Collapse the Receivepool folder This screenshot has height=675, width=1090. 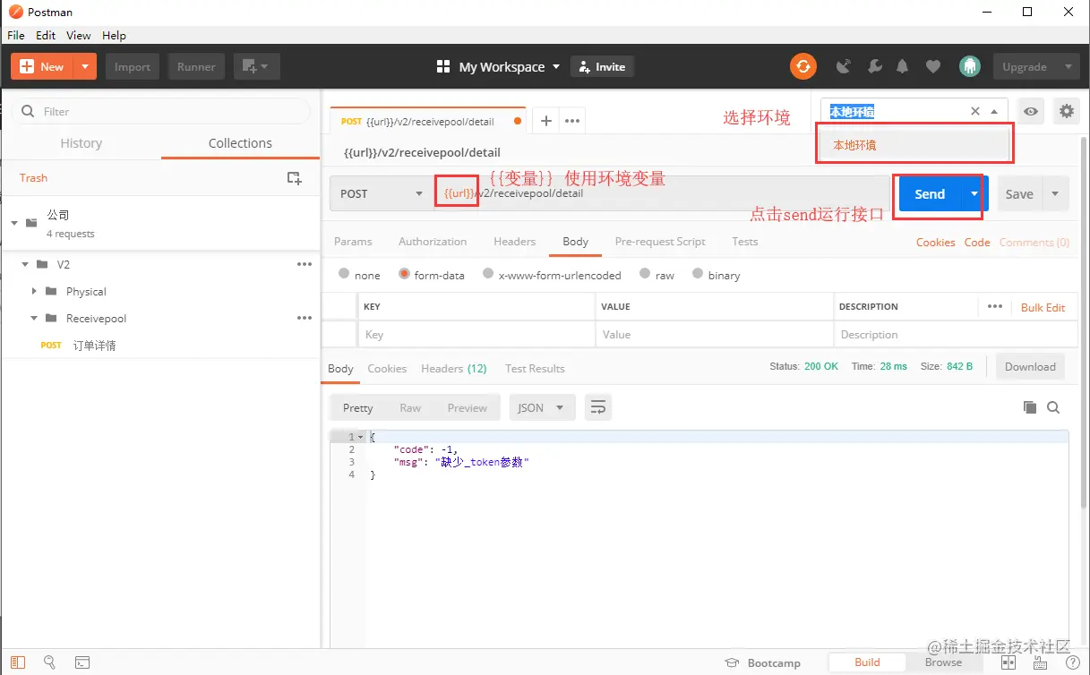[x=34, y=318]
